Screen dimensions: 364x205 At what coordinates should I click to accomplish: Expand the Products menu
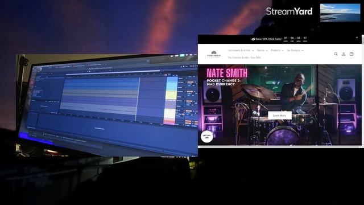[277, 50]
